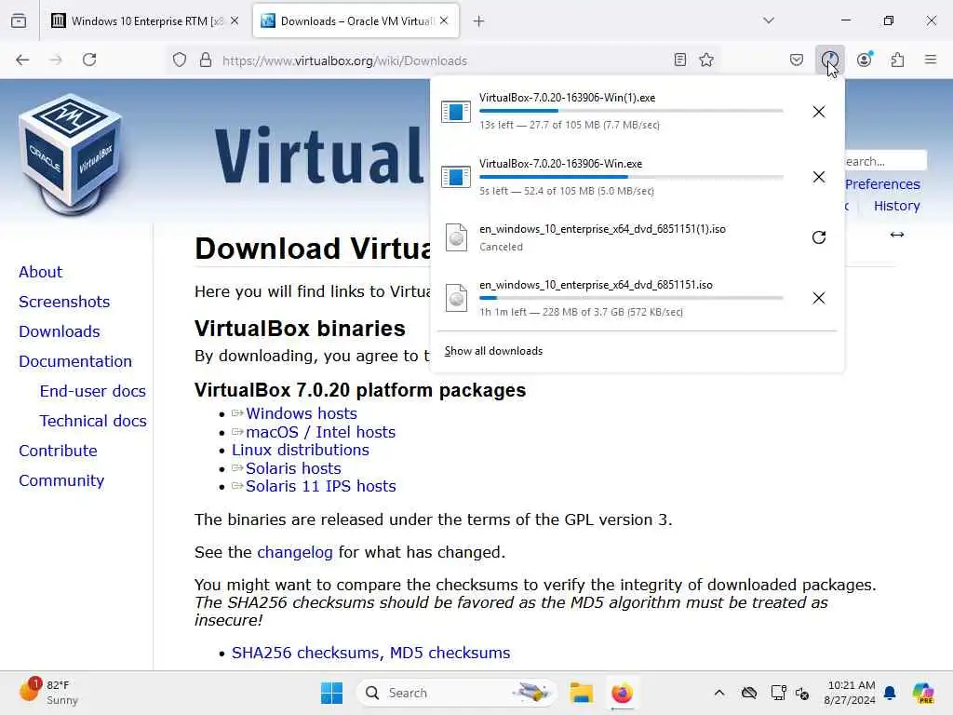Open a new tab

pos(479,21)
